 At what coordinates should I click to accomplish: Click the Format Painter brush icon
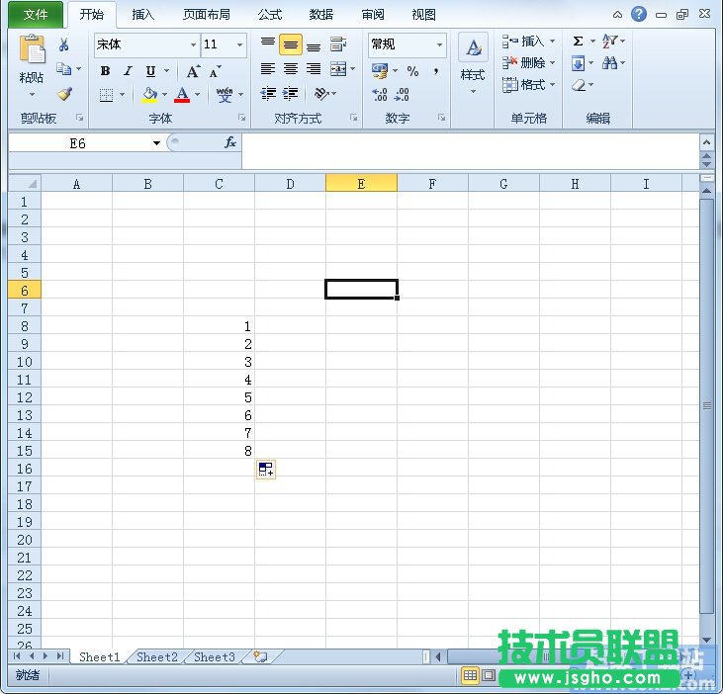pyautogui.click(x=64, y=95)
